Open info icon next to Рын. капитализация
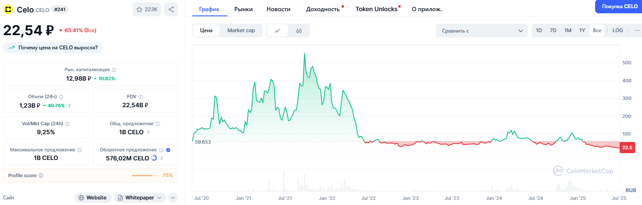 pos(114,69)
